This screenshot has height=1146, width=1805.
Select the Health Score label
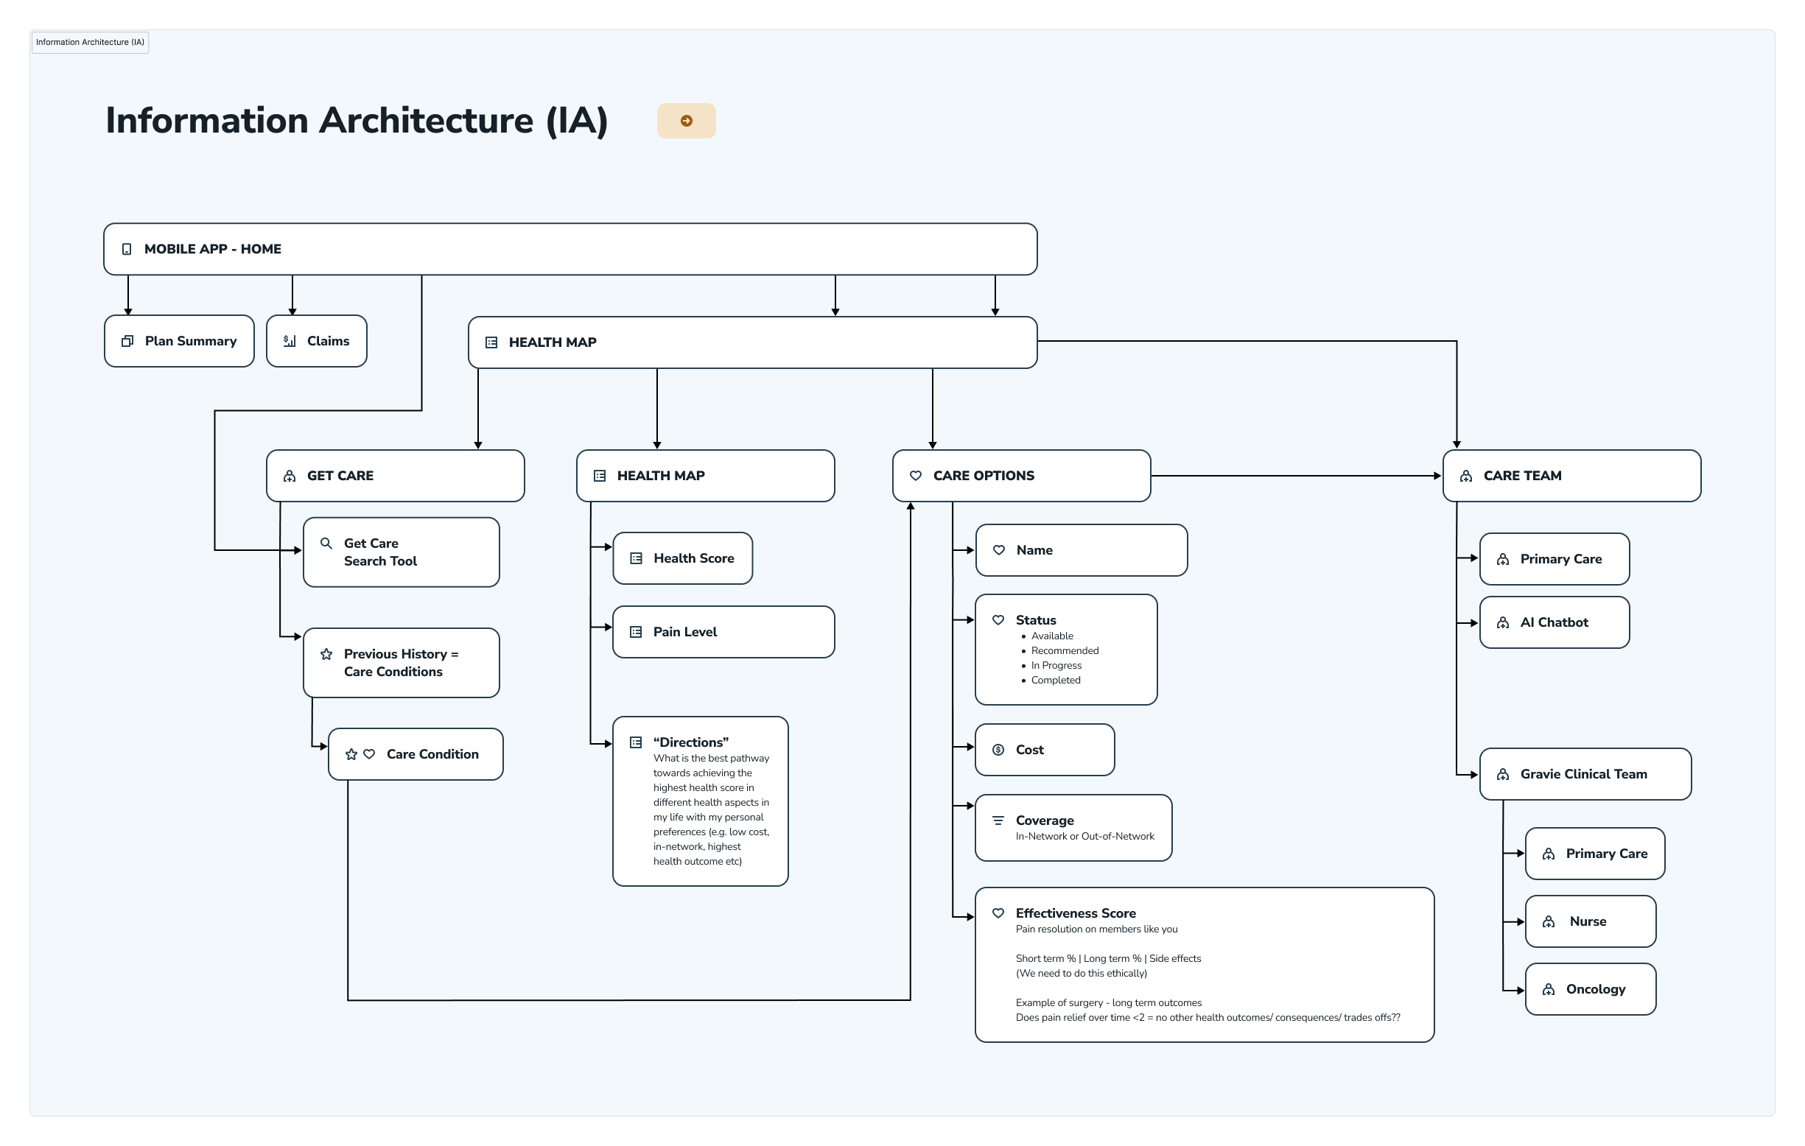pyautogui.click(x=693, y=558)
